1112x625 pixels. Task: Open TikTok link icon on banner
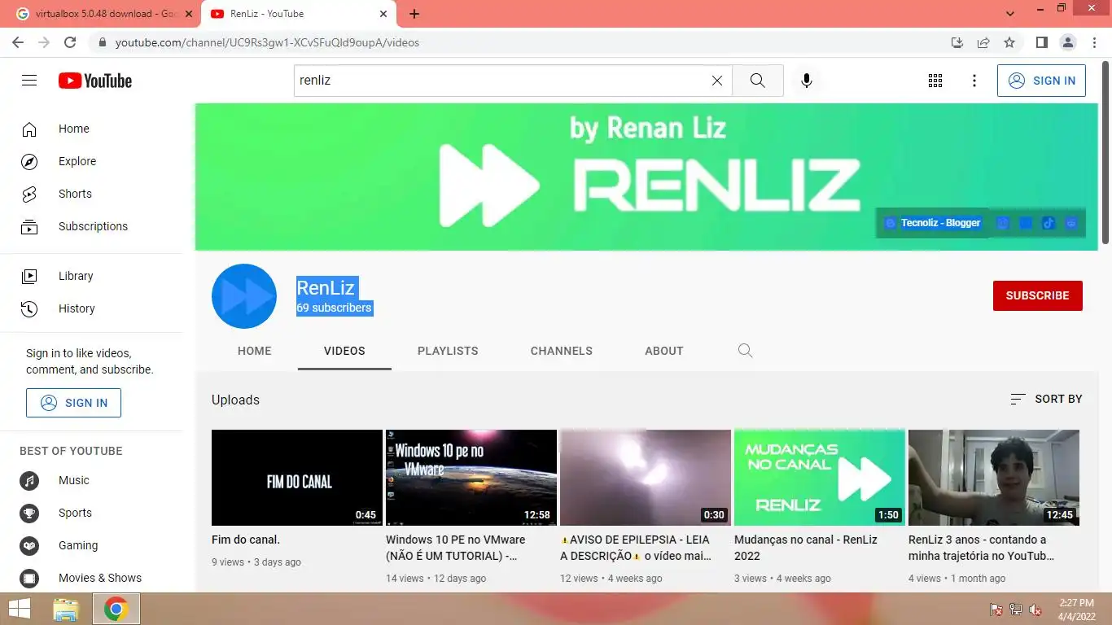click(x=1049, y=223)
